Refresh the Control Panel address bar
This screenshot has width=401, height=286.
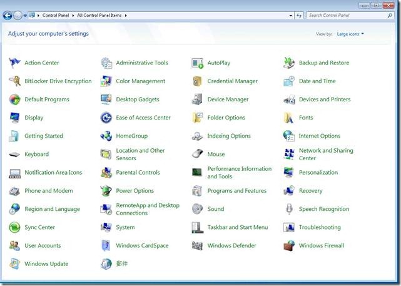[x=298, y=16]
